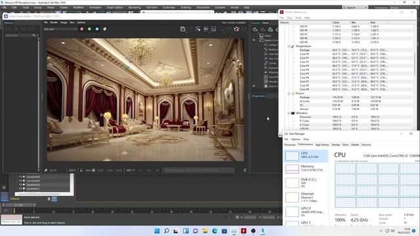The width and height of the screenshot is (420, 236).
Task: Switch to Task Manager Startup tab
Action: [335, 145]
